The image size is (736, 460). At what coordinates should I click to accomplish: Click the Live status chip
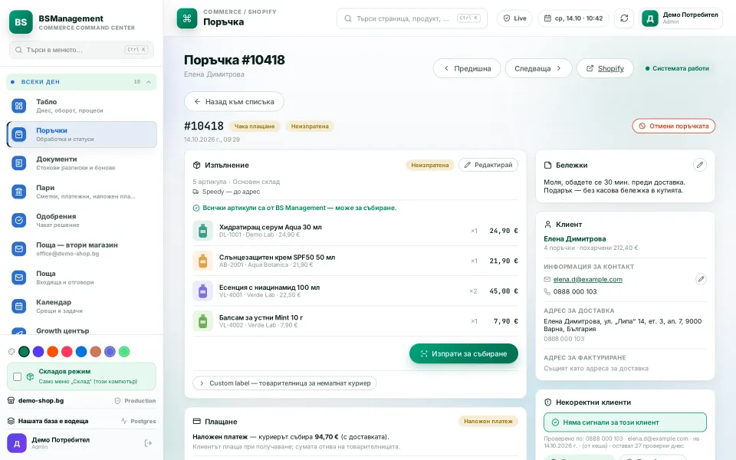(x=515, y=18)
